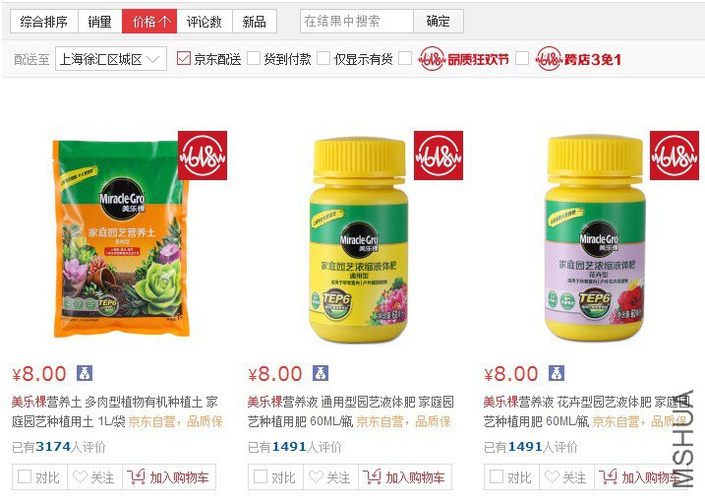Viewport: 705px width, 503px height.
Task: Click the 确定 search button
Action: point(439,21)
